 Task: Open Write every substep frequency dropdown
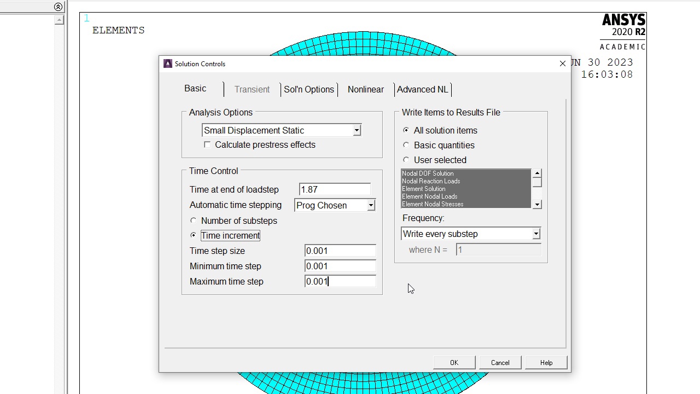pos(471,234)
